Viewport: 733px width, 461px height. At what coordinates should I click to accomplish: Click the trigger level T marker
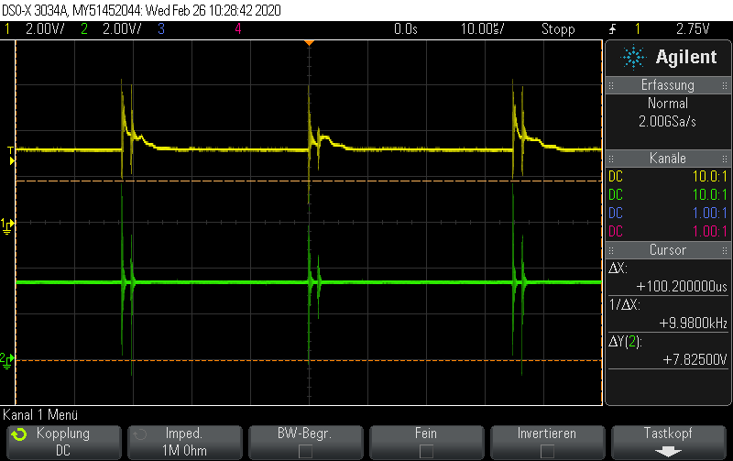11,150
